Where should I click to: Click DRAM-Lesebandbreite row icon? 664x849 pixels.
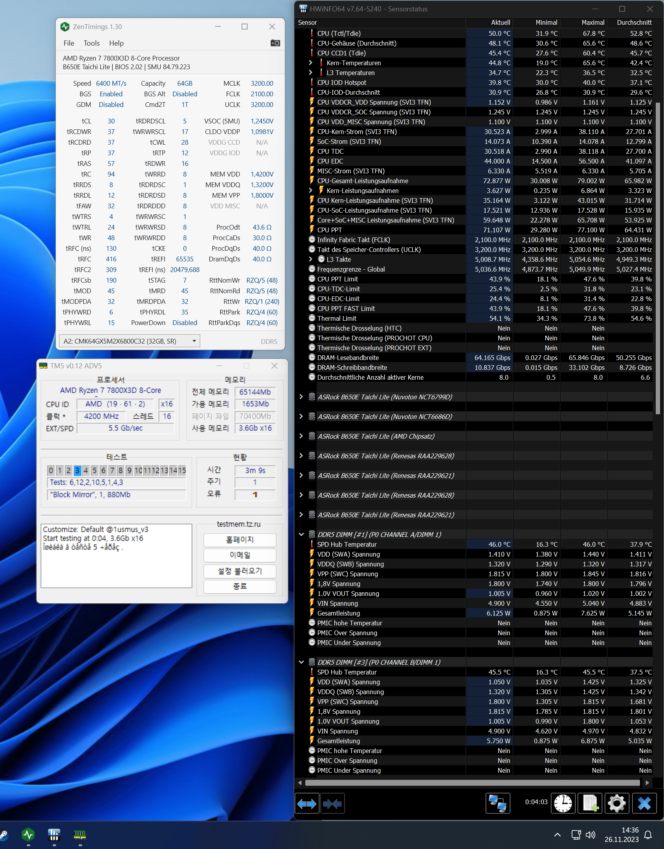point(312,357)
